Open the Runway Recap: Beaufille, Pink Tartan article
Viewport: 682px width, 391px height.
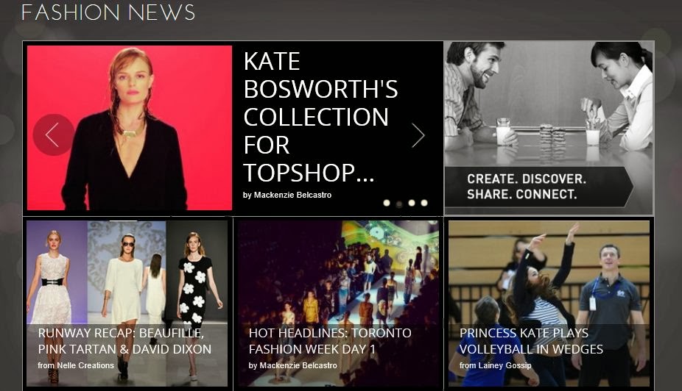[124, 341]
